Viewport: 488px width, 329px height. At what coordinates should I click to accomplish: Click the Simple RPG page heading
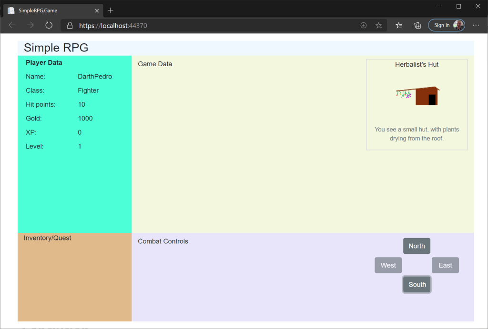[56, 48]
